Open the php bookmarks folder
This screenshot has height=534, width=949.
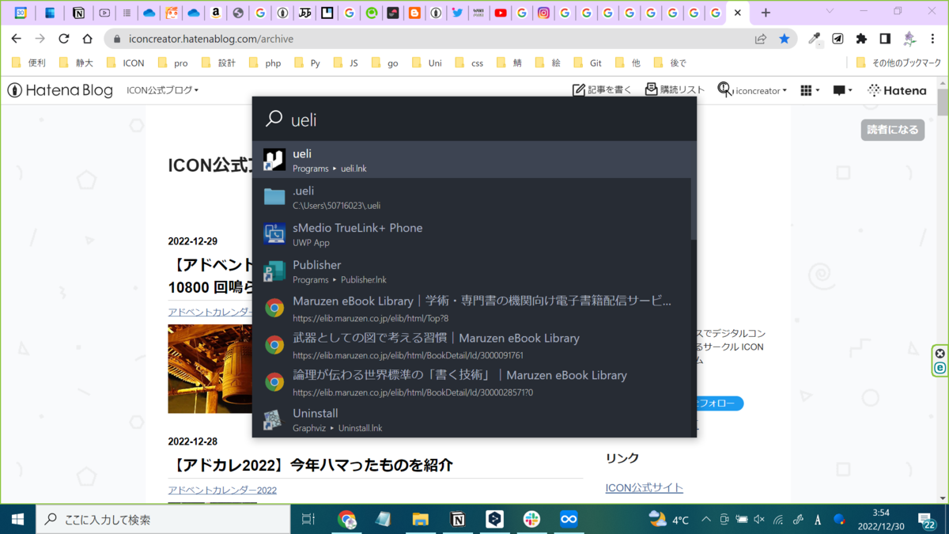point(265,62)
